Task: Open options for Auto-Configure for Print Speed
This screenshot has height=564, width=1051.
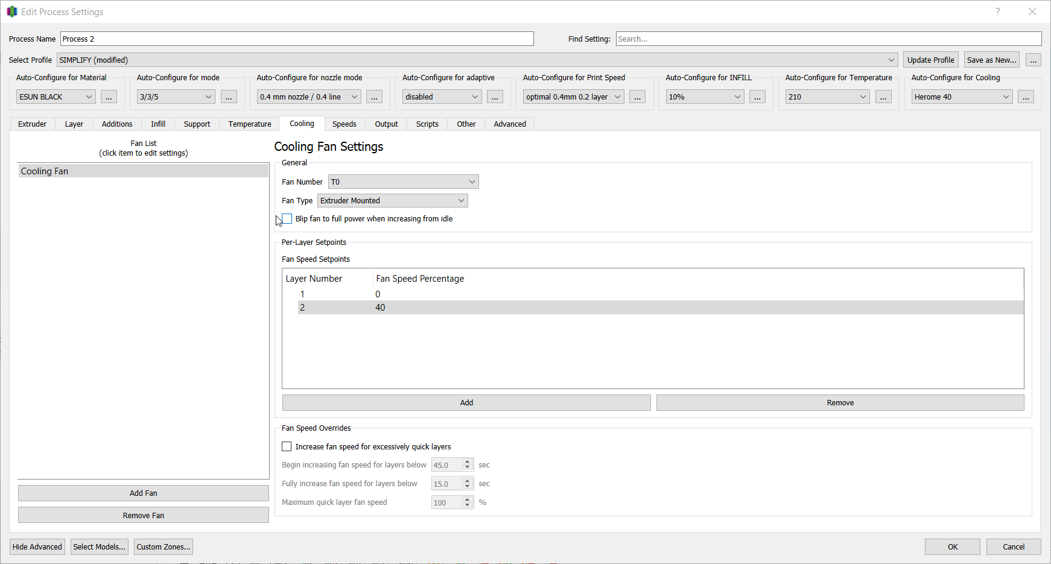Action: tap(637, 97)
